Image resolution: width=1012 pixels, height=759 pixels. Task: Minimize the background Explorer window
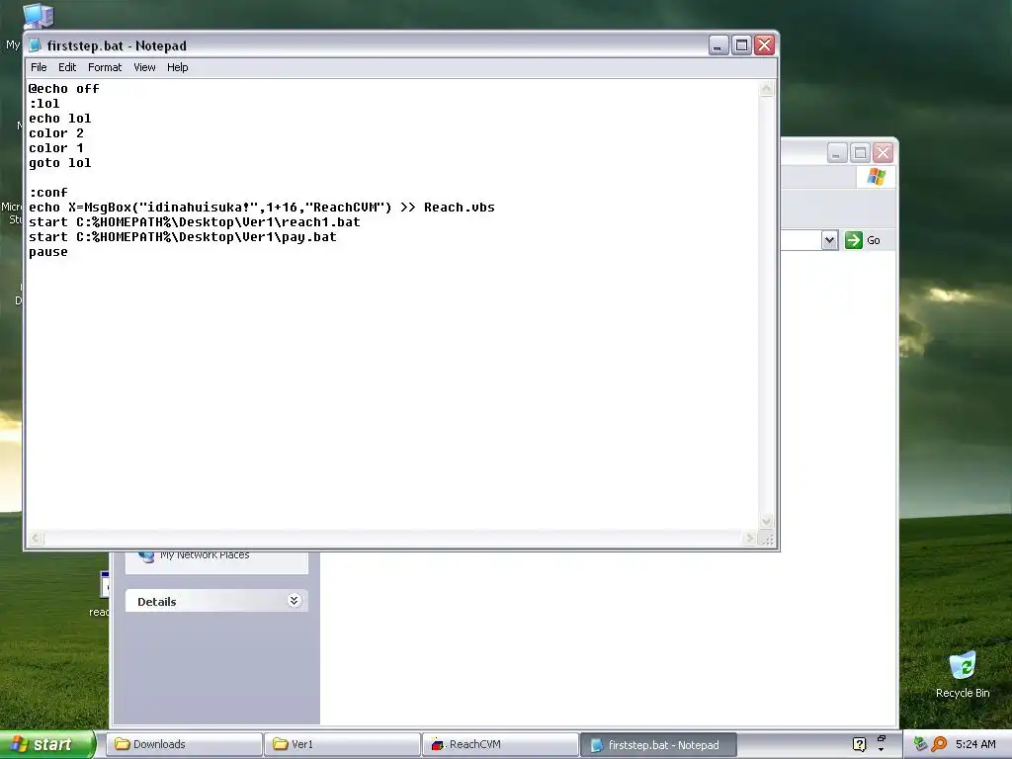pyautogui.click(x=837, y=153)
